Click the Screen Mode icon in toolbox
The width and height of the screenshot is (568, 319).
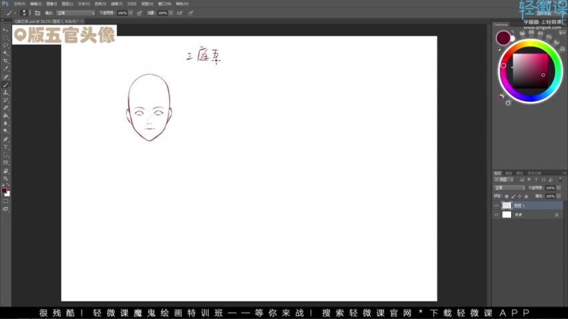pyautogui.click(x=5, y=209)
